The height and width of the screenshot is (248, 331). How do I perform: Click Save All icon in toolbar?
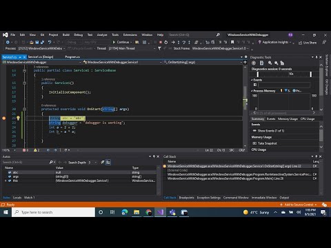tap(42, 42)
